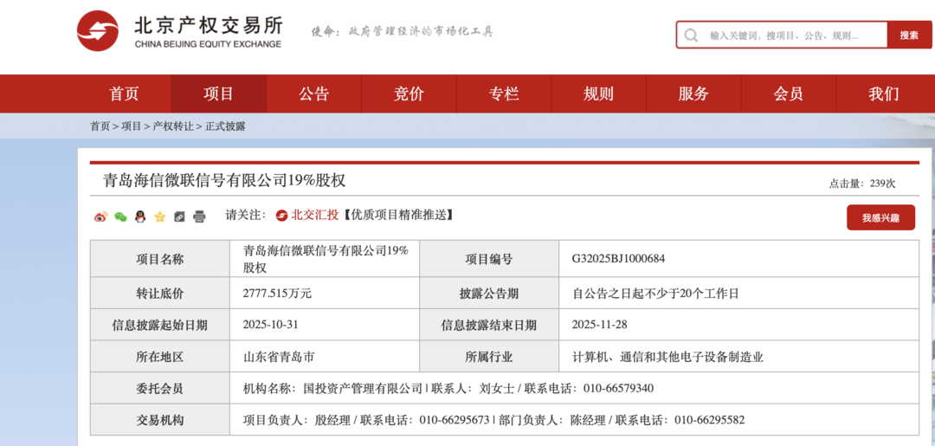Click the 我感兴趣 button
935x446 pixels.
tap(880, 218)
